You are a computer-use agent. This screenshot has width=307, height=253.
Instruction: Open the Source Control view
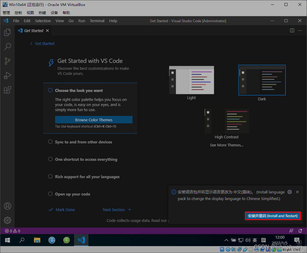(x=7, y=61)
